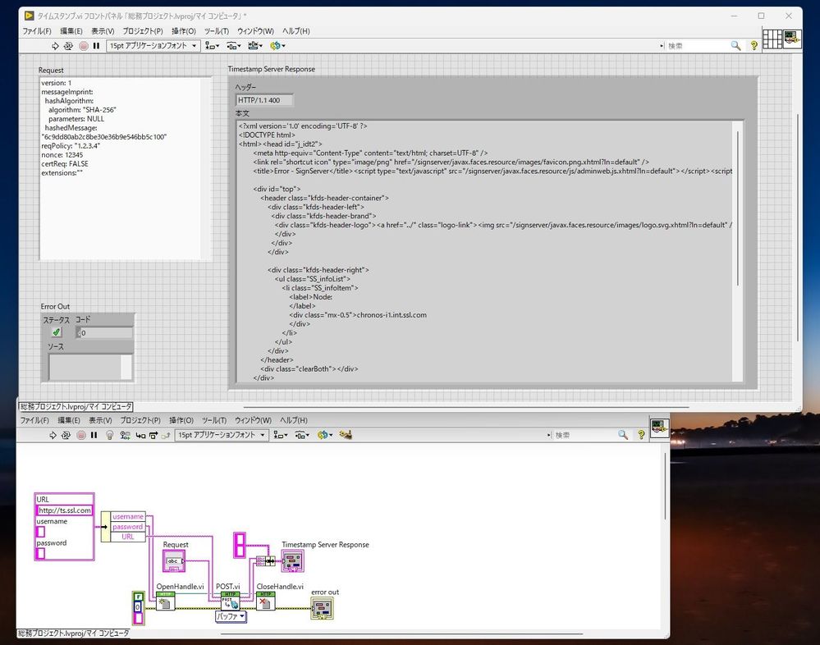The image size is (820, 645).
Task: Open the ファイル(F) menu of the front panel
Action: [x=36, y=31]
